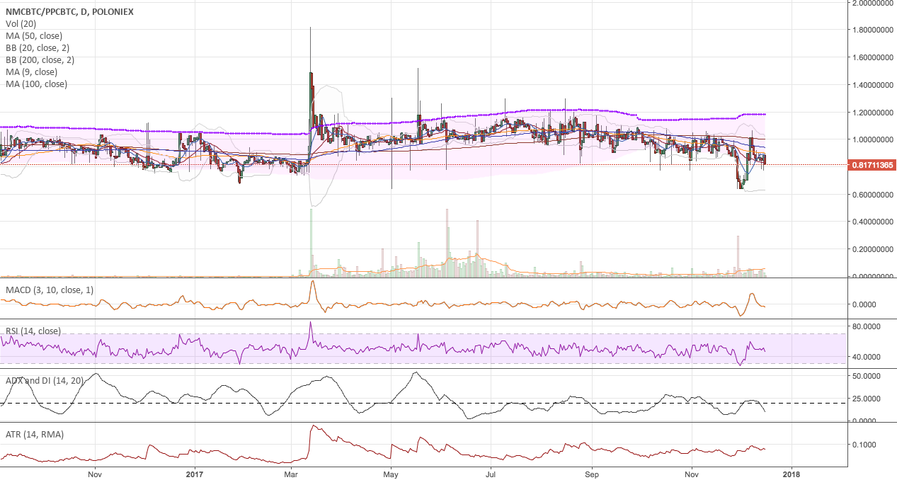Screen dimensions: 897x480
Task: Click the RSI 80.0000 axis value
Action: point(865,327)
